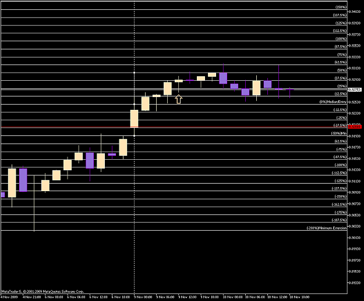The height and width of the screenshot is (301, 364).
Task: Click the (100%) level label
Action: pos(341,39)
